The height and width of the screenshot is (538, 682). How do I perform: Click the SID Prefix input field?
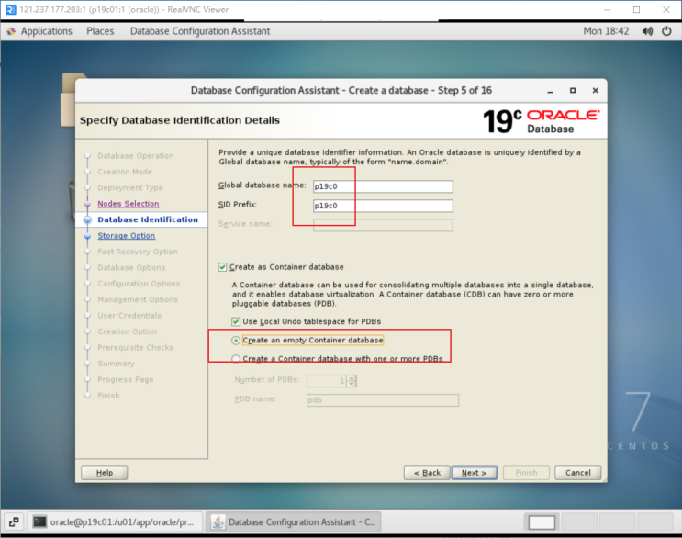383,206
